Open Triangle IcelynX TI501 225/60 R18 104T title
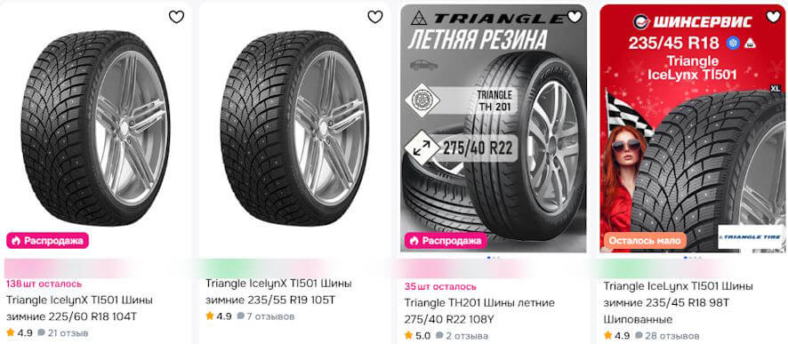788x344 pixels. [x=79, y=308]
